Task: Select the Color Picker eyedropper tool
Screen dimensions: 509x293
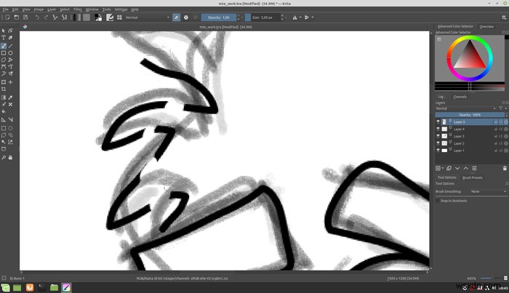Action: pyautogui.click(x=10, y=97)
